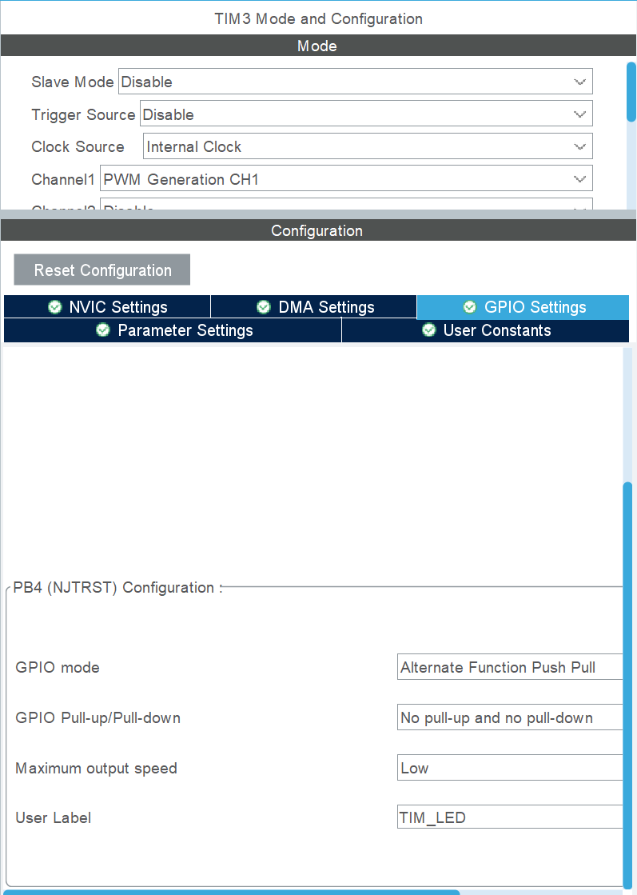Open the Channel1 PWM Generation dropdown

pyautogui.click(x=346, y=178)
